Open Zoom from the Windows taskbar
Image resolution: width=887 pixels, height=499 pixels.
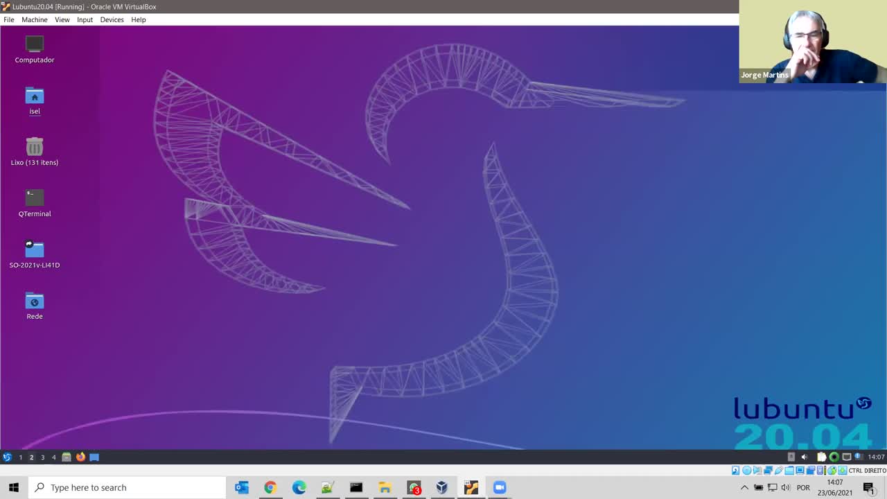pos(500,487)
